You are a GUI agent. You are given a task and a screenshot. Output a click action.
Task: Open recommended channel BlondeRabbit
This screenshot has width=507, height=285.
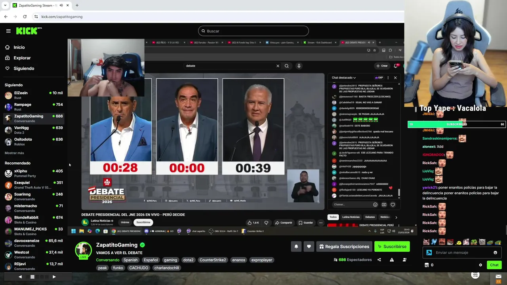pyautogui.click(x=34, y=220)
